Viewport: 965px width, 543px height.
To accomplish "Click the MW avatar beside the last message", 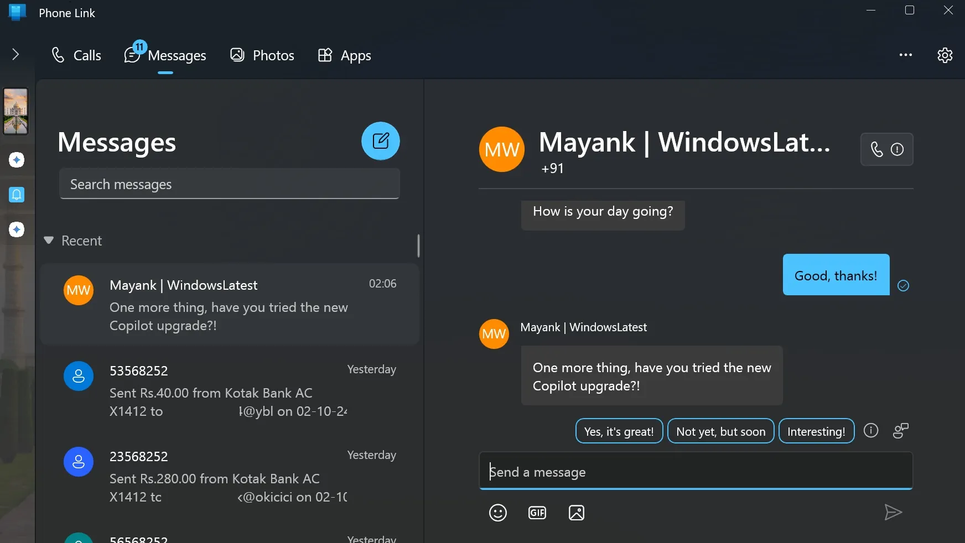I will [x=494, y=334].
